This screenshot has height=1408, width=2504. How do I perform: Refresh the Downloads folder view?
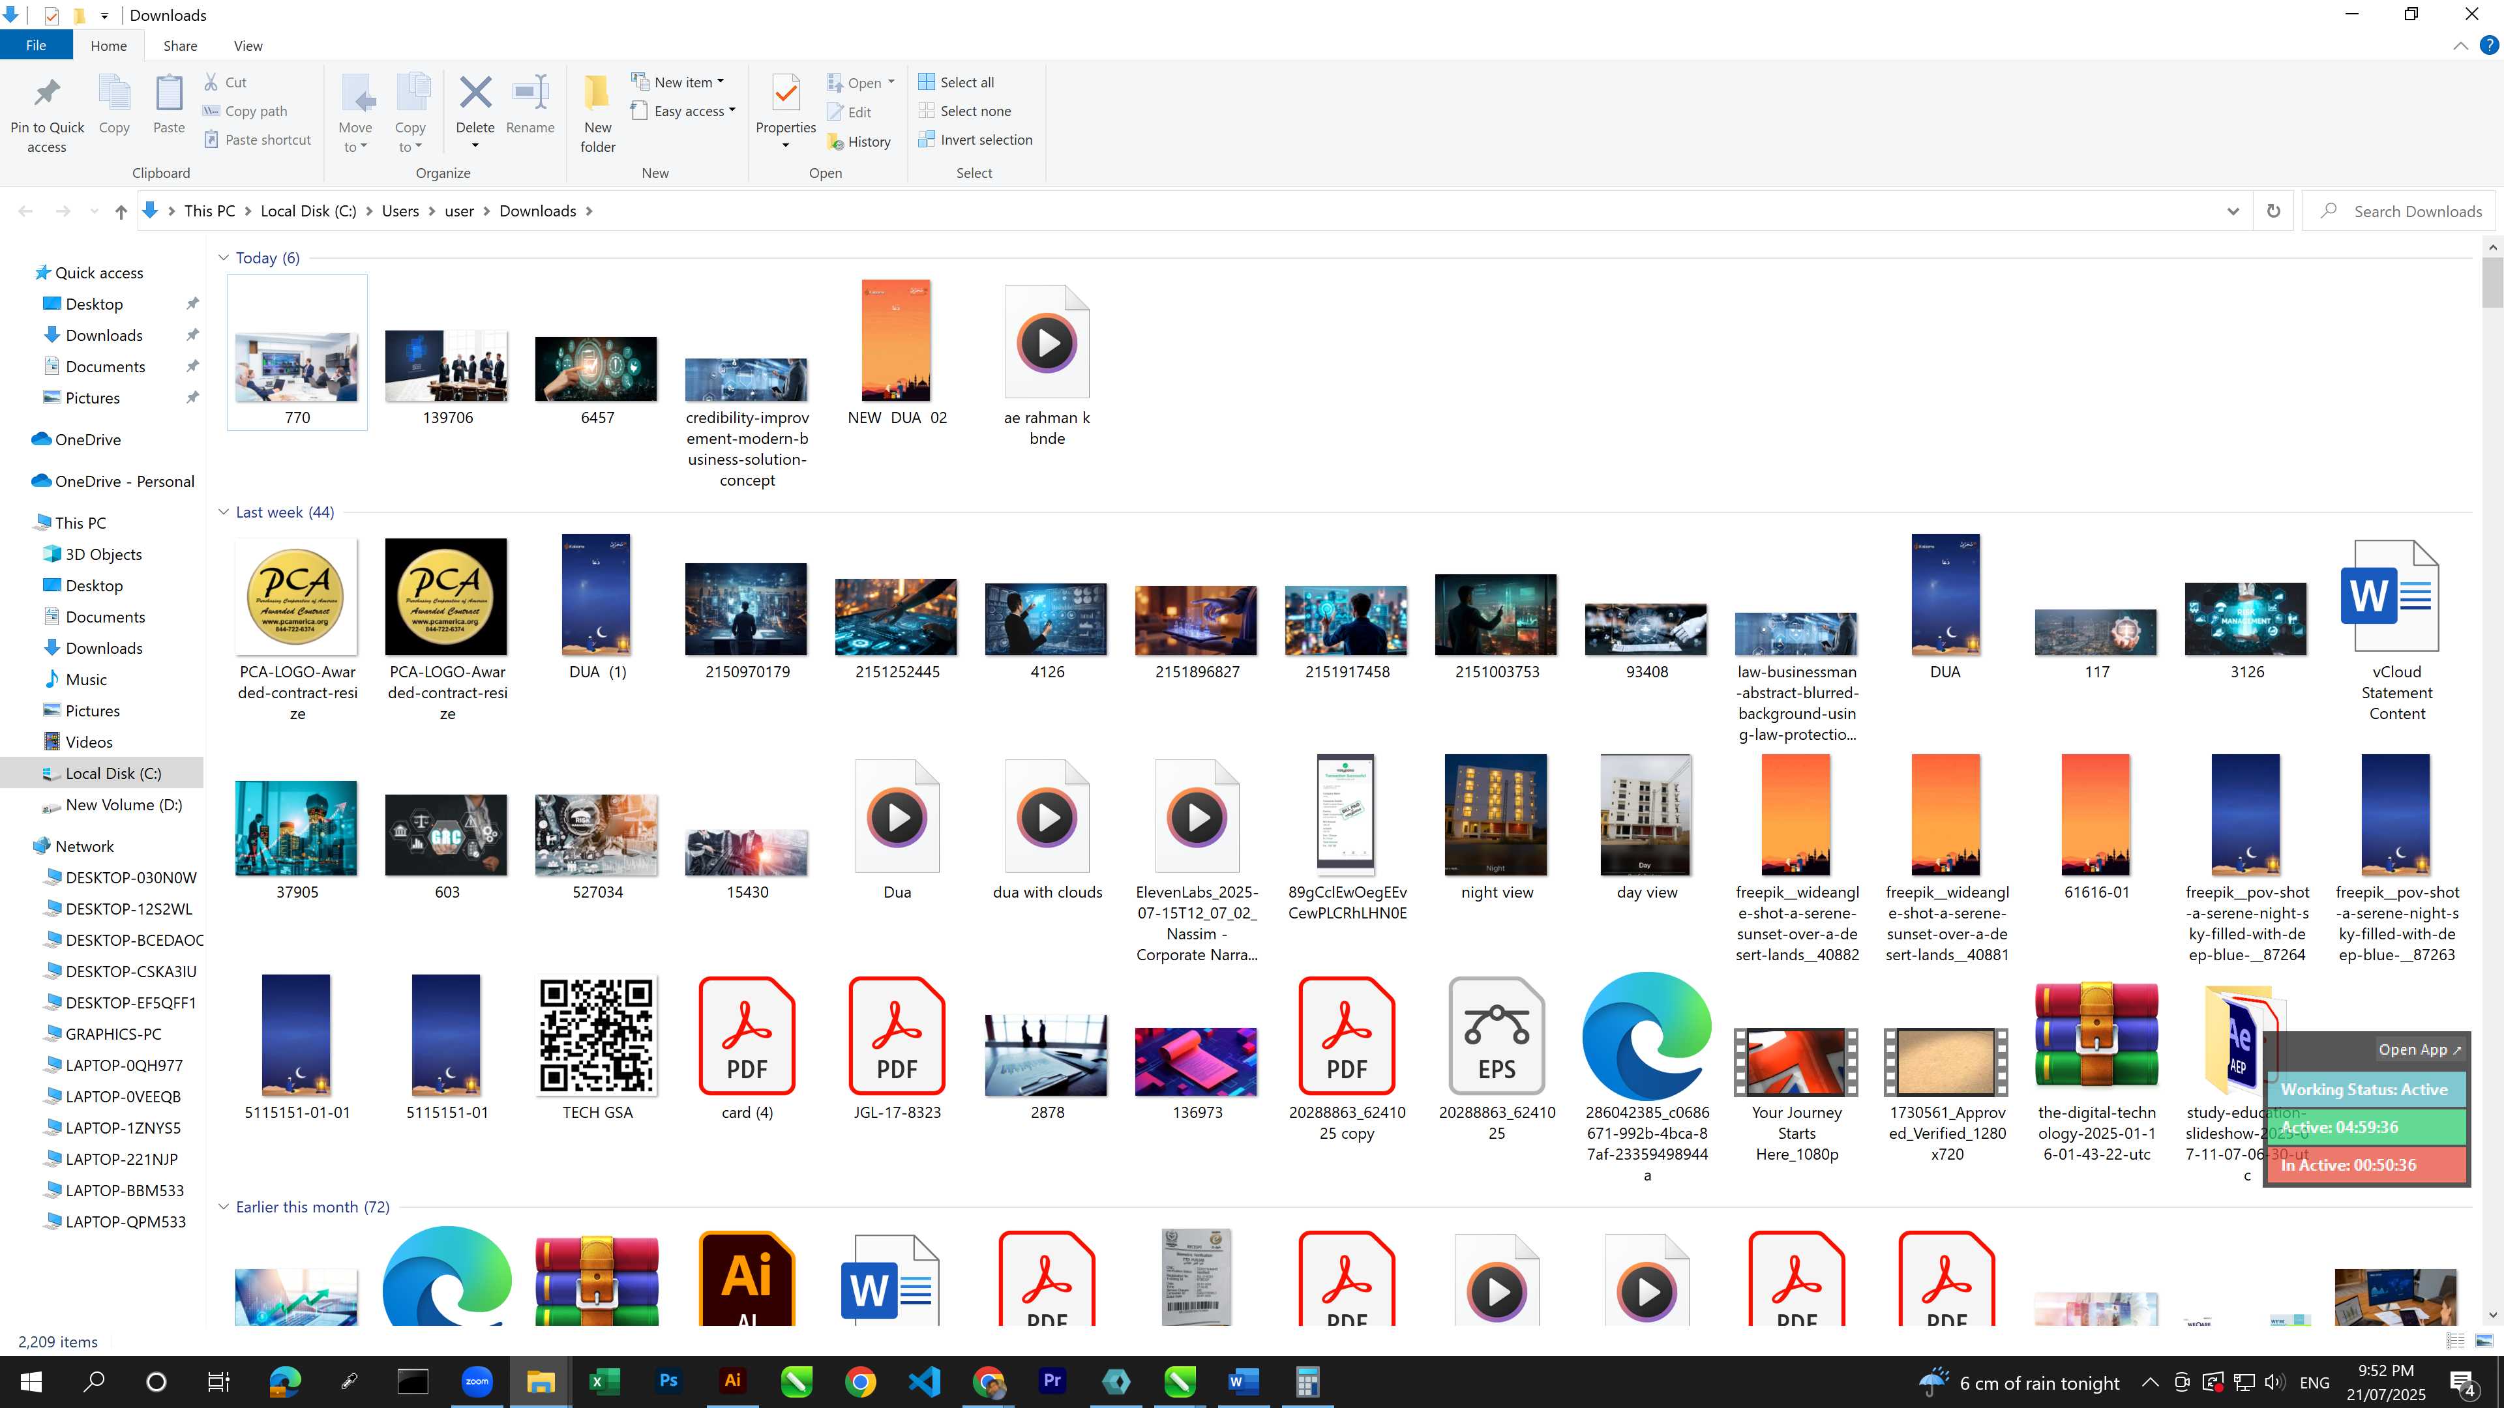coord(2273,211)
